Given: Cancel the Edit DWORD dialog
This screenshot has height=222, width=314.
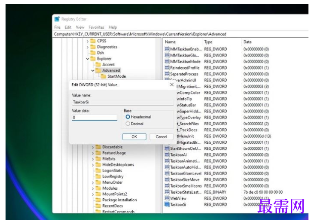Looking at the screenshot, I should pos(161,137).
